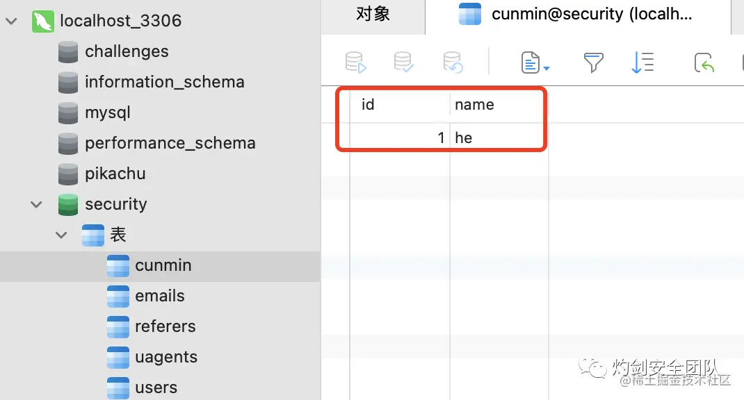Open the text view dropdown on the toolbar
Viewport: 744px width, 400px height.
(x=532, y=62)
